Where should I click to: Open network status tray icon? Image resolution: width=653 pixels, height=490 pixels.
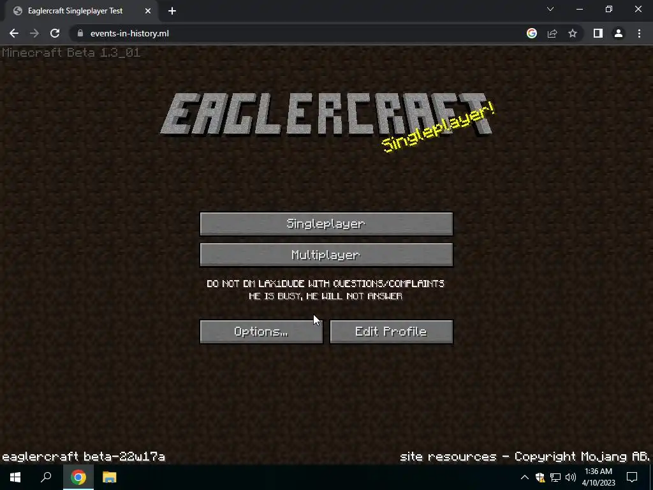click(x=555, y=477)
